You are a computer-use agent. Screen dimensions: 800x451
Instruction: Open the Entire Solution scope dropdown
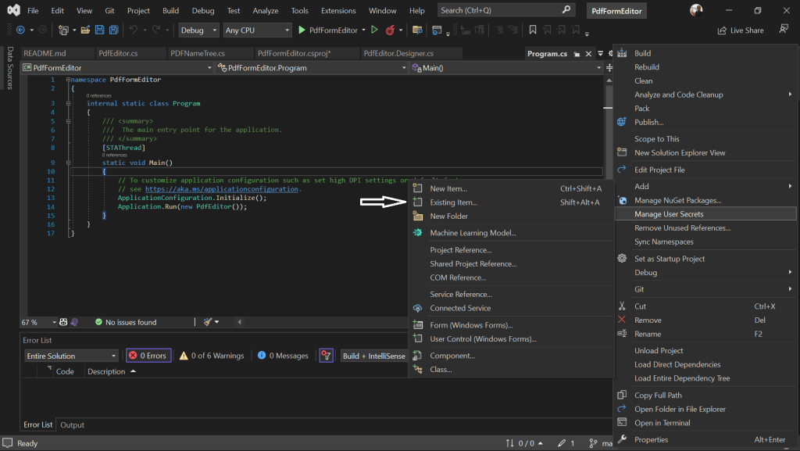pos(71,356)
